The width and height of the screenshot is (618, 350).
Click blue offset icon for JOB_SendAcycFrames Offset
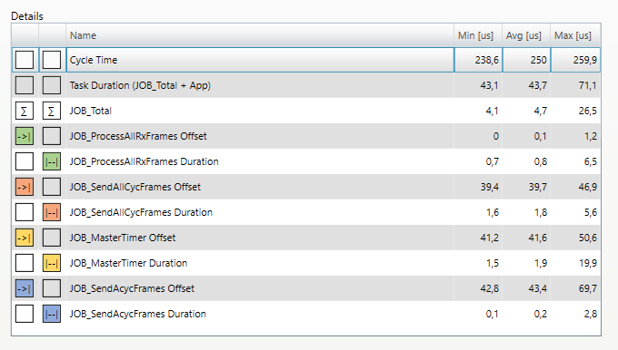click(x=25, y=288)
